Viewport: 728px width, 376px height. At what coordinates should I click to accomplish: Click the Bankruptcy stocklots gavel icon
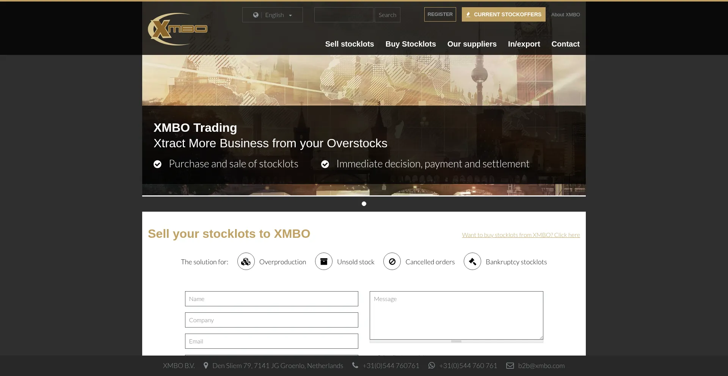[x=472, y=261]
